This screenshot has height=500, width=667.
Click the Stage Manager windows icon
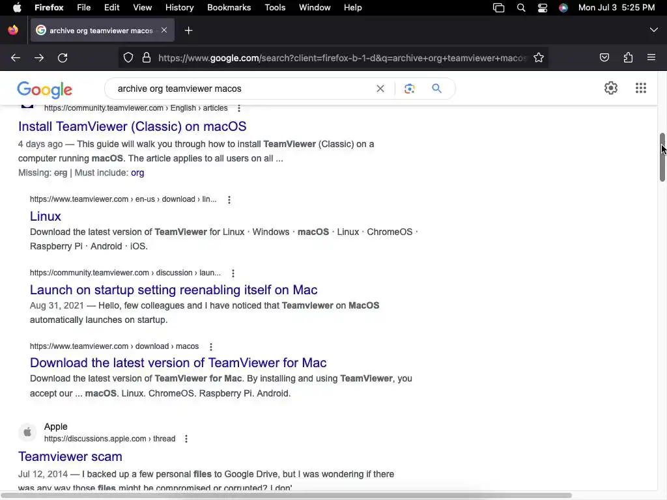pyautogui.click(x=498, y=8)
